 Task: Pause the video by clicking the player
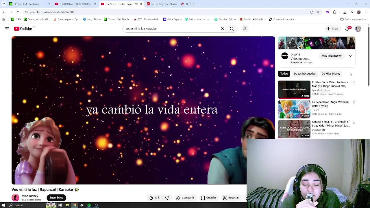click(143, 110)
